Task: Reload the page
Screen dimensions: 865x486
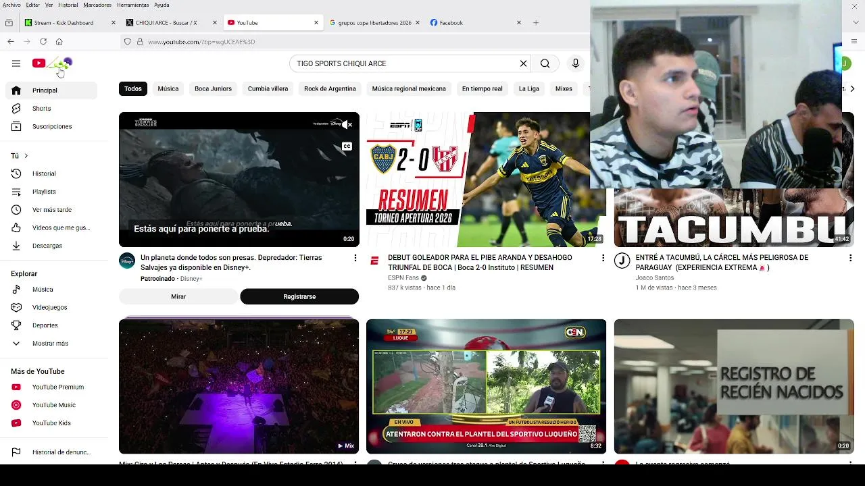Action: 42,42
